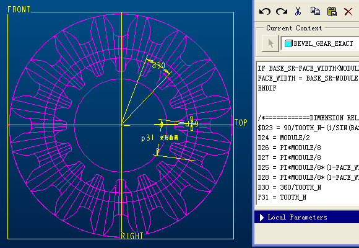Click the selection arrow button in Current Context
Screen dimensions: 359x248
click(270, 43)
